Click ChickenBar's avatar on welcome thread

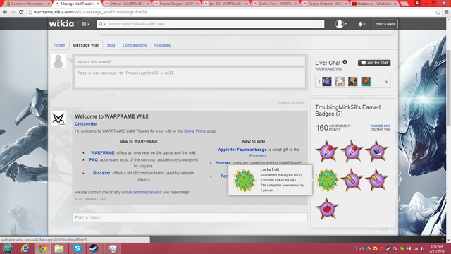pyautogui.click(x=58, y=119)
